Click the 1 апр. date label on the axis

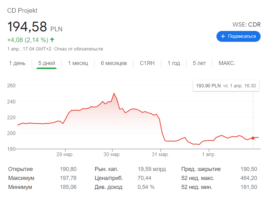coord(209,154)
